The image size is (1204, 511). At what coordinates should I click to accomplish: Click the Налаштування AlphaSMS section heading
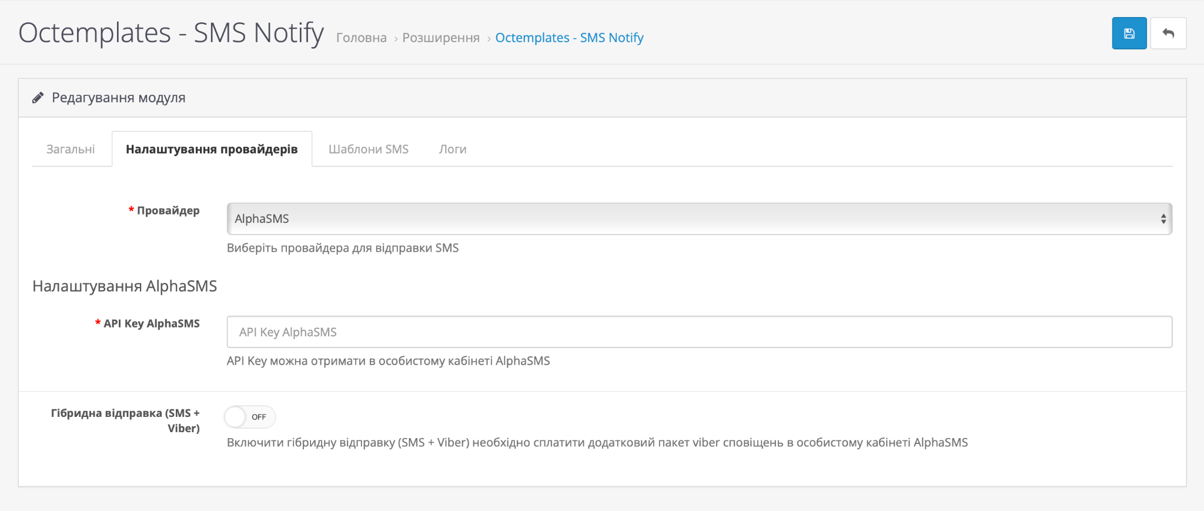tap(125, 286)
